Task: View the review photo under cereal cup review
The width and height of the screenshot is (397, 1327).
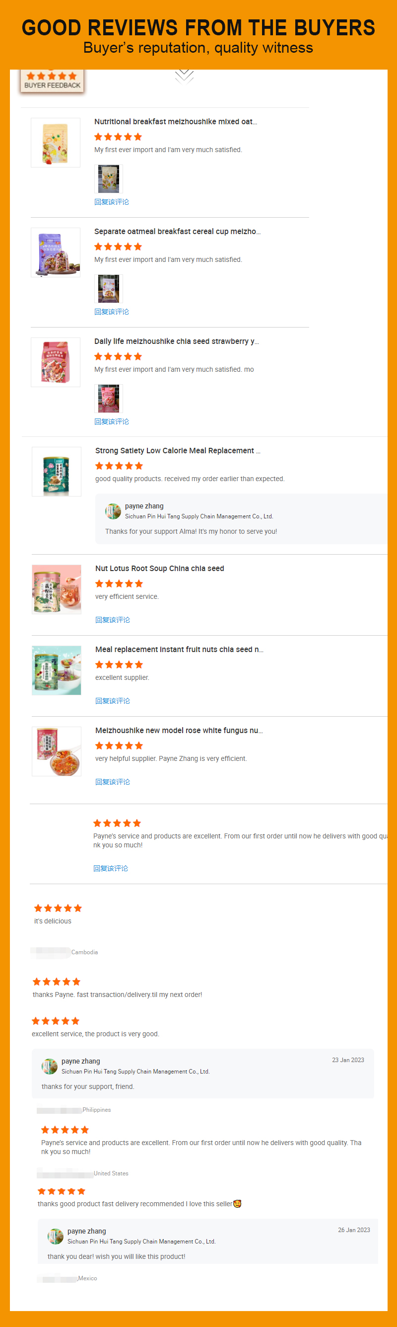Action: [x=109, y=288]
